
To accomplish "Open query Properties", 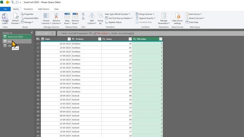I will click(x=27, y=14).
